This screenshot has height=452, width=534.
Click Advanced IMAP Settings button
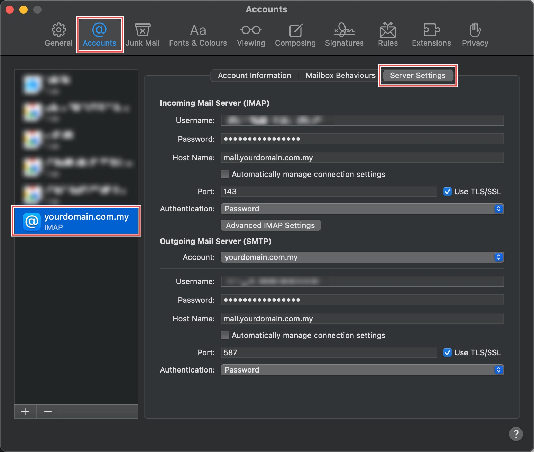pos(270,225)
